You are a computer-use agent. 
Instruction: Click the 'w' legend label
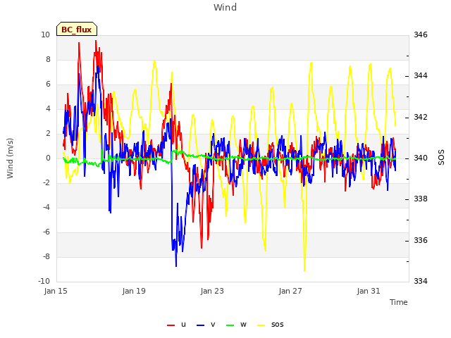tap(243, 325)
